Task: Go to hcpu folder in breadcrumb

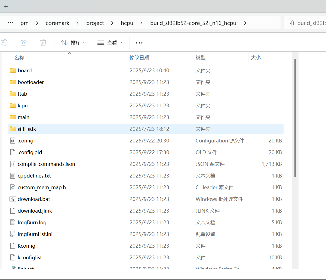Action: 127,23
